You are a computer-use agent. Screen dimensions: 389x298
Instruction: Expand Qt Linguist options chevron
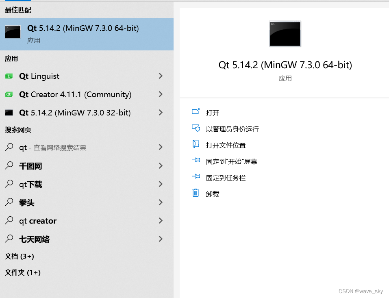161,76
